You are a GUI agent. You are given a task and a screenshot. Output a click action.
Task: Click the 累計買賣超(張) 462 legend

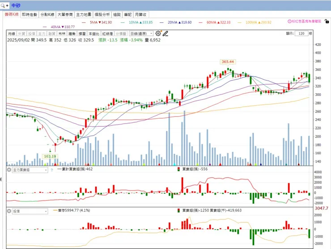(x=75, y=169)
